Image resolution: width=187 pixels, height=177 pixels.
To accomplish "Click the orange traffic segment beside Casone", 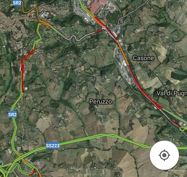I will point(123,53).
